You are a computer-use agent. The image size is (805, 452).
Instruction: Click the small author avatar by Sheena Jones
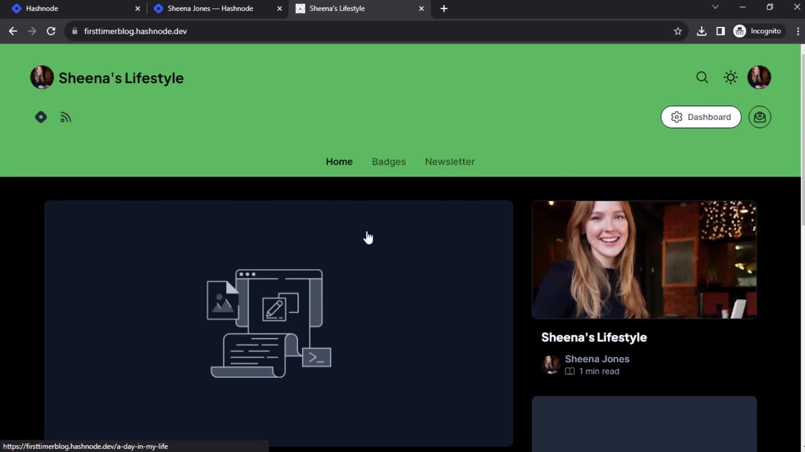pyautogui.click(x=551, y=365)
